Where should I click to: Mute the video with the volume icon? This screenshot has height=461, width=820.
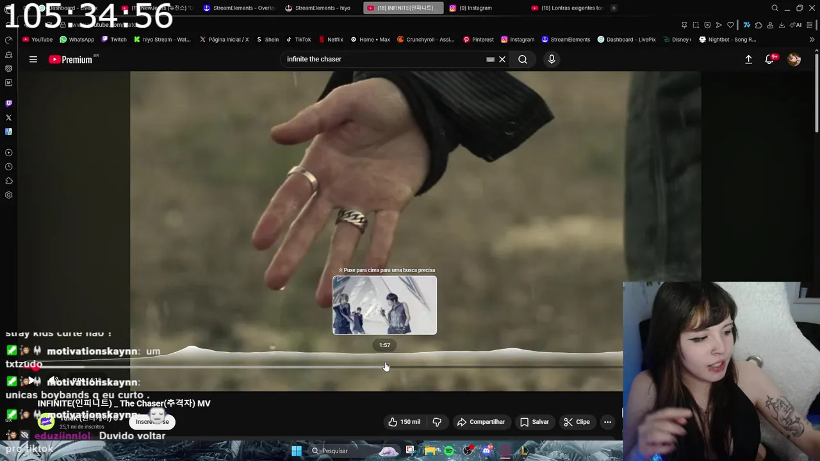[x=54, y=381]
